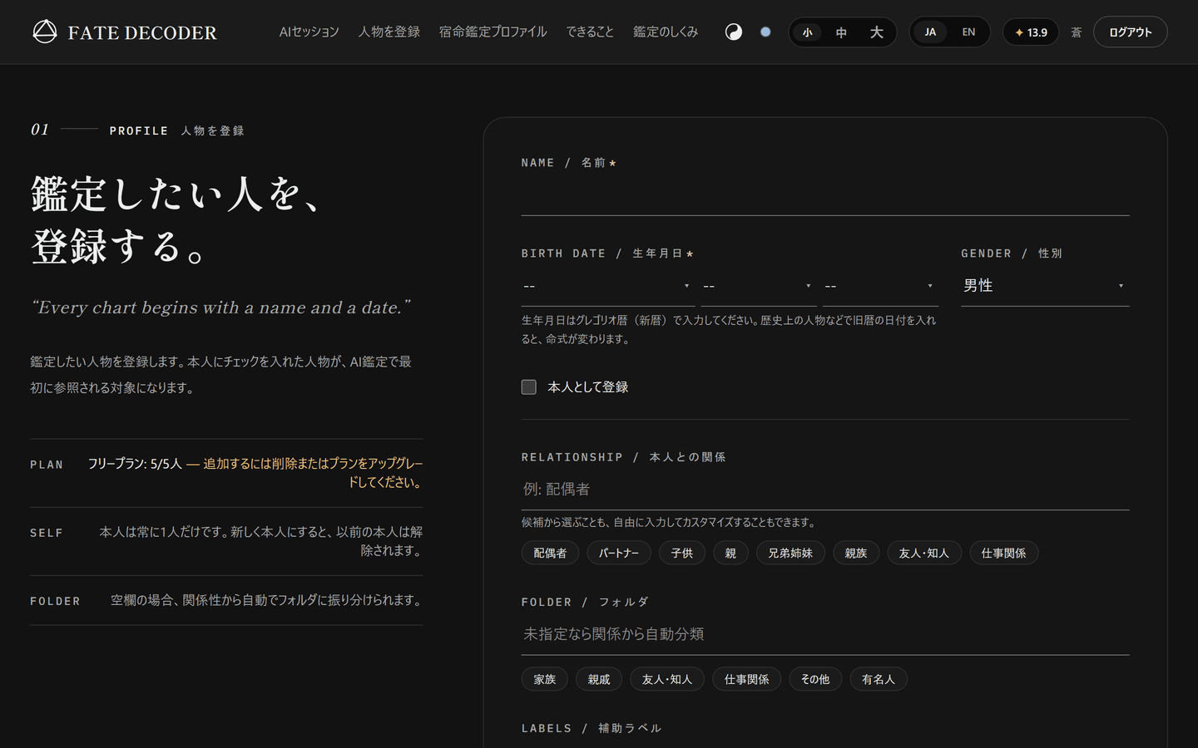Viewport: 1198px width, 748px height.
Task: Open the 13.9 credits balance badge
Action: 1031,32
